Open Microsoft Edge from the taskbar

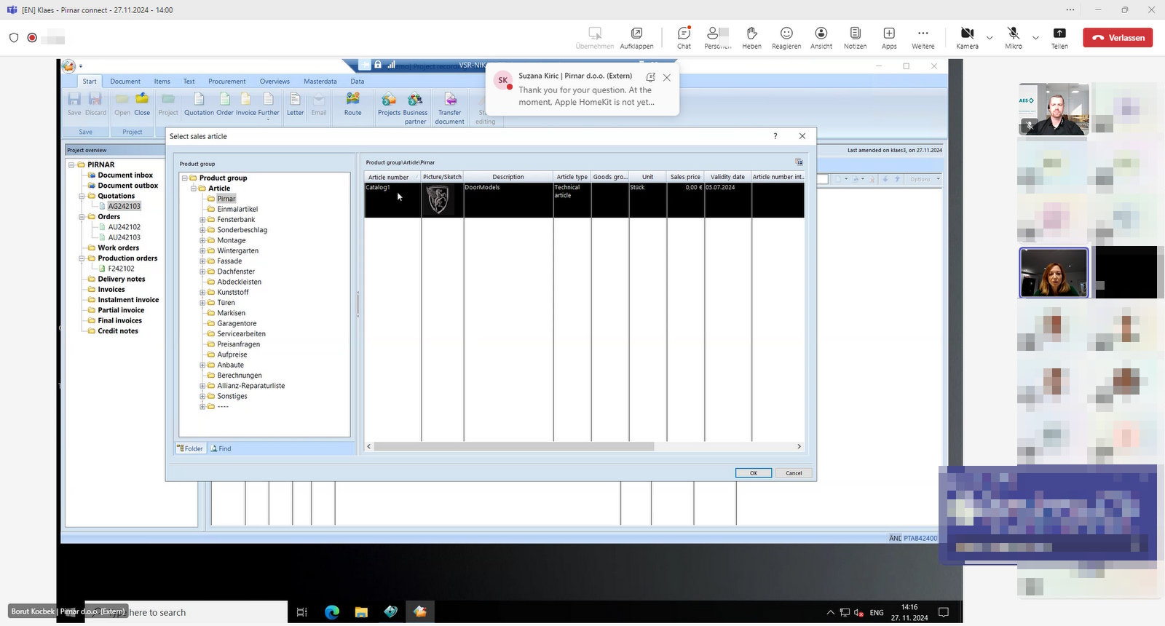[x=332, y=612]
